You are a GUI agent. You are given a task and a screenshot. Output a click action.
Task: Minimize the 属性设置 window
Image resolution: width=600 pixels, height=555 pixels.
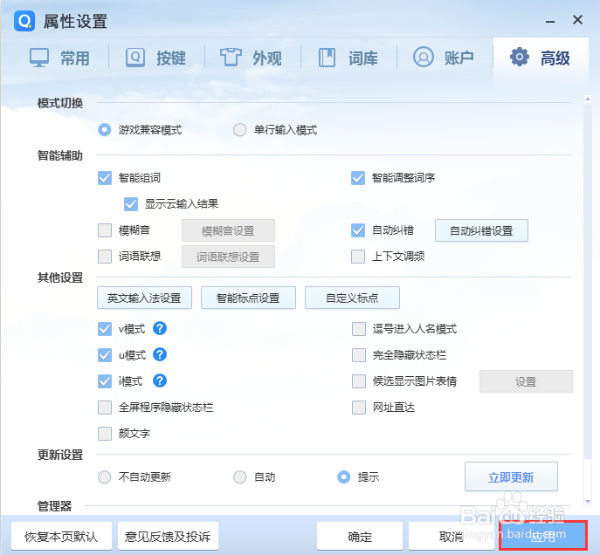point(550,21)
